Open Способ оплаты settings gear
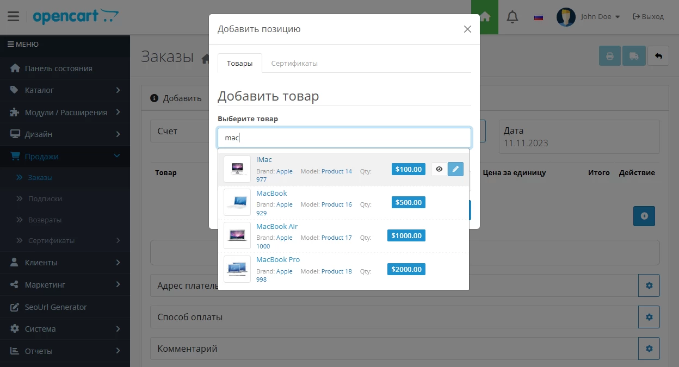679x367 pixels. (649, 317)
